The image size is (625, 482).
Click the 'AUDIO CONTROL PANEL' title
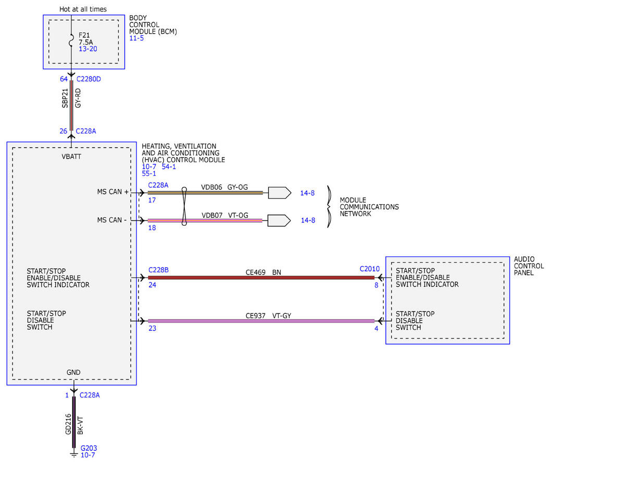coord(529,266)
